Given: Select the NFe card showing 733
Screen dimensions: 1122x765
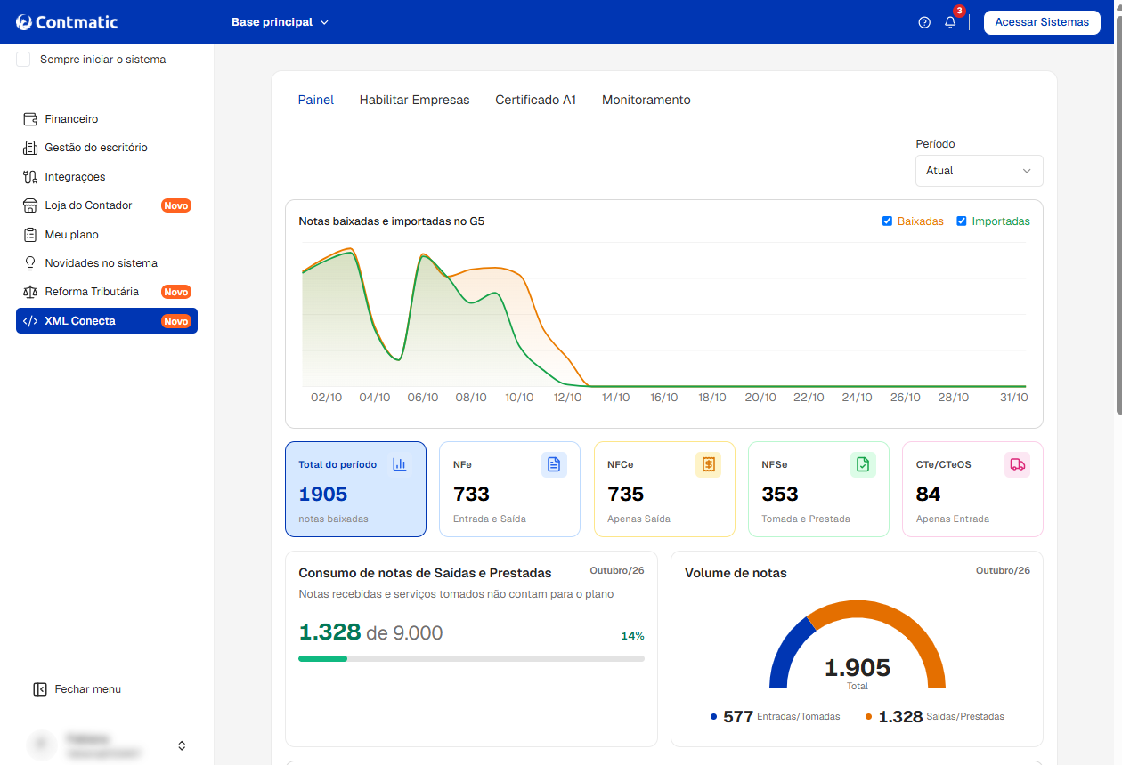Looking at the screenshot, I should (509, 489).
